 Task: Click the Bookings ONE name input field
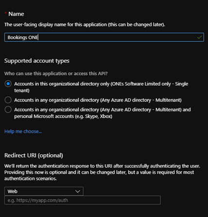pos(104,37)
